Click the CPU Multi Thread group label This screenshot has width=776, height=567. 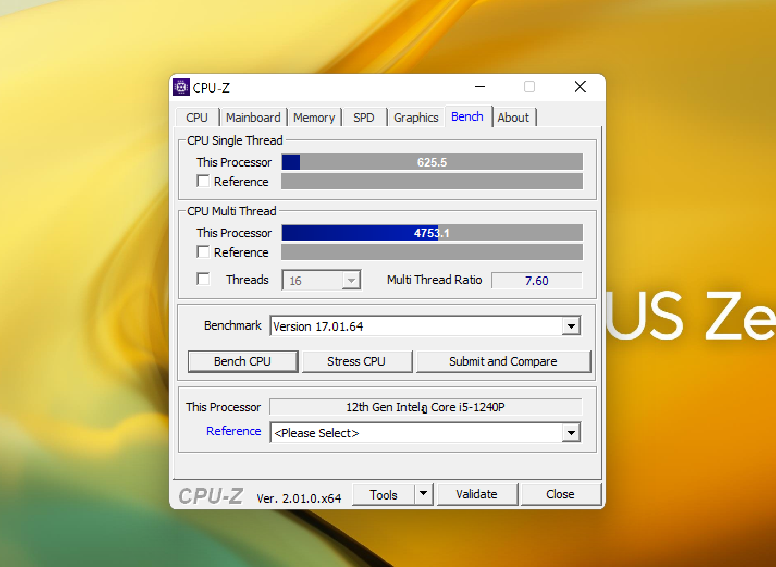(x=232, y=211)
